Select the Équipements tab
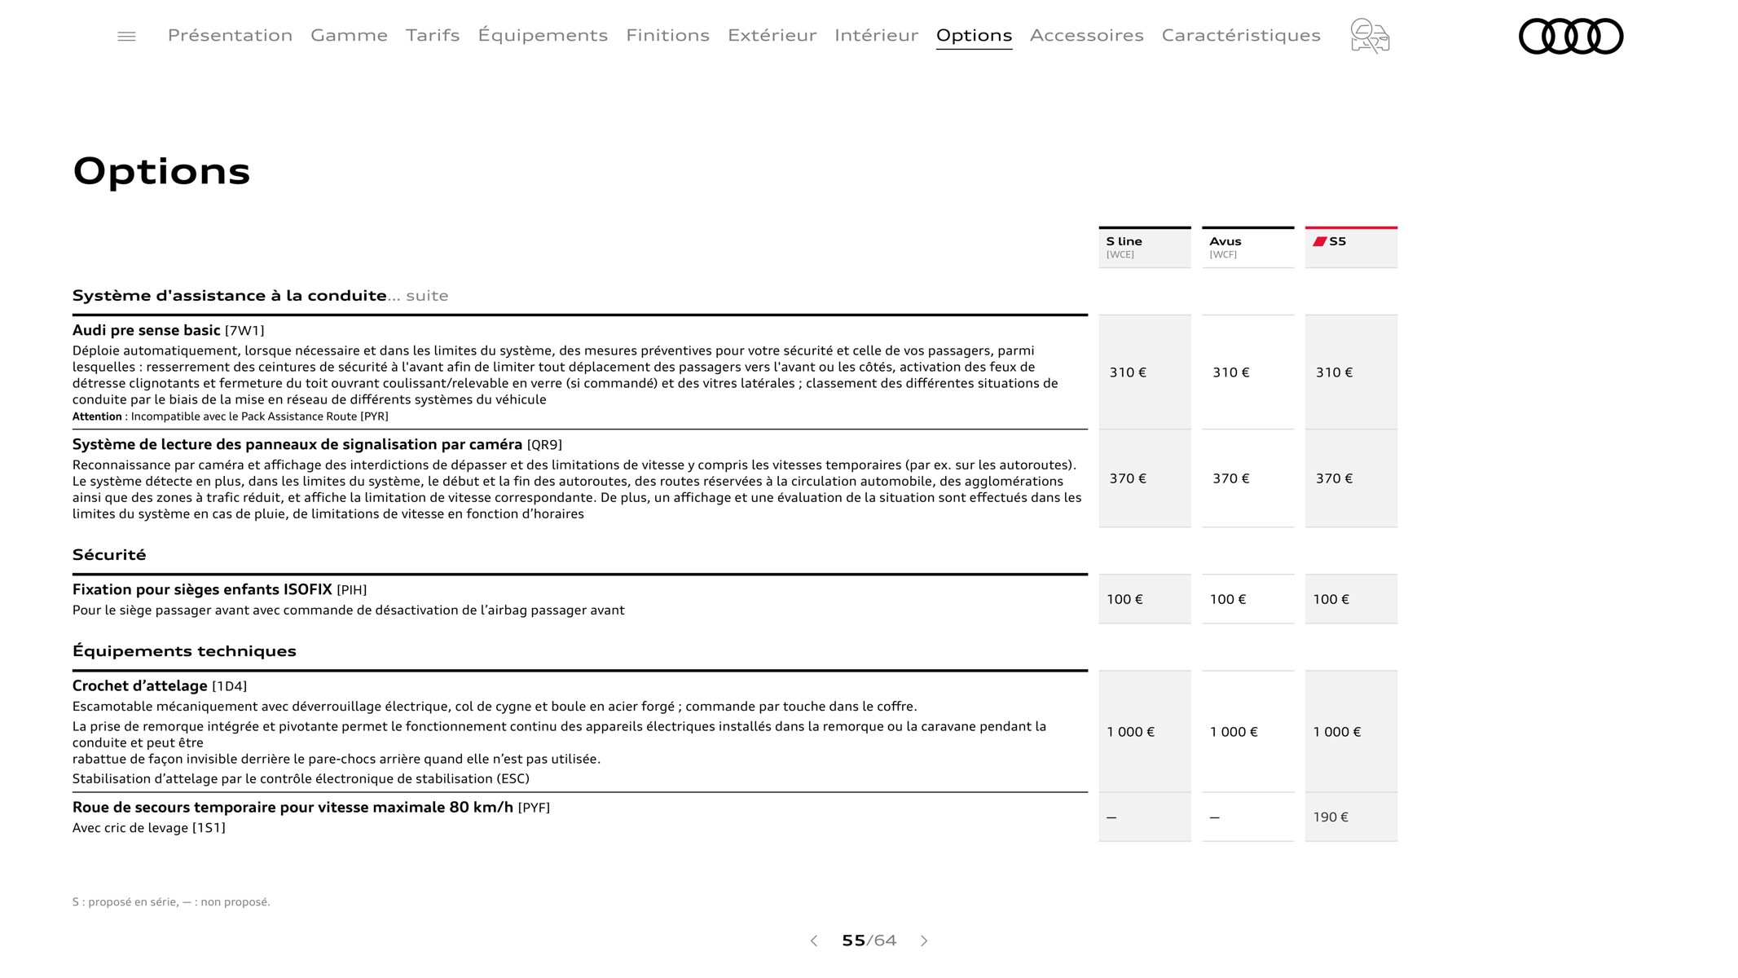Viewport: 1738px width, 978px height. pyautogui.click(x=543, y=35)
